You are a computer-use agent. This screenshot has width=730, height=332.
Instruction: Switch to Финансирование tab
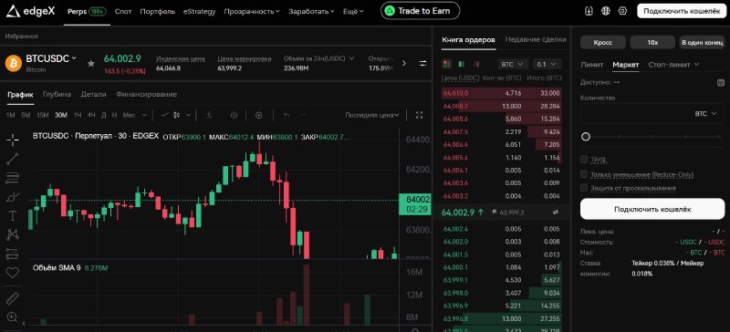(147, 94)
